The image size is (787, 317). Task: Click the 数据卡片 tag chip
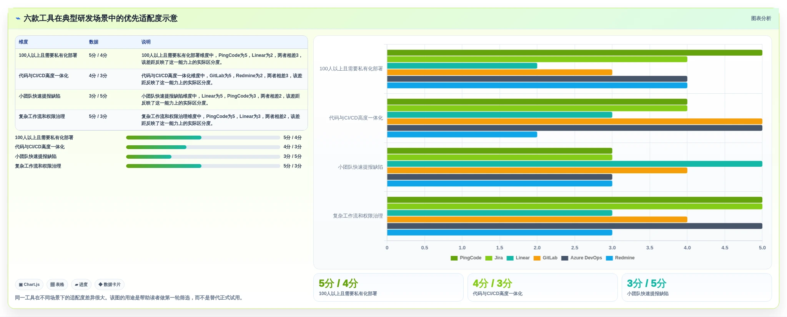[x=110, y=285]
